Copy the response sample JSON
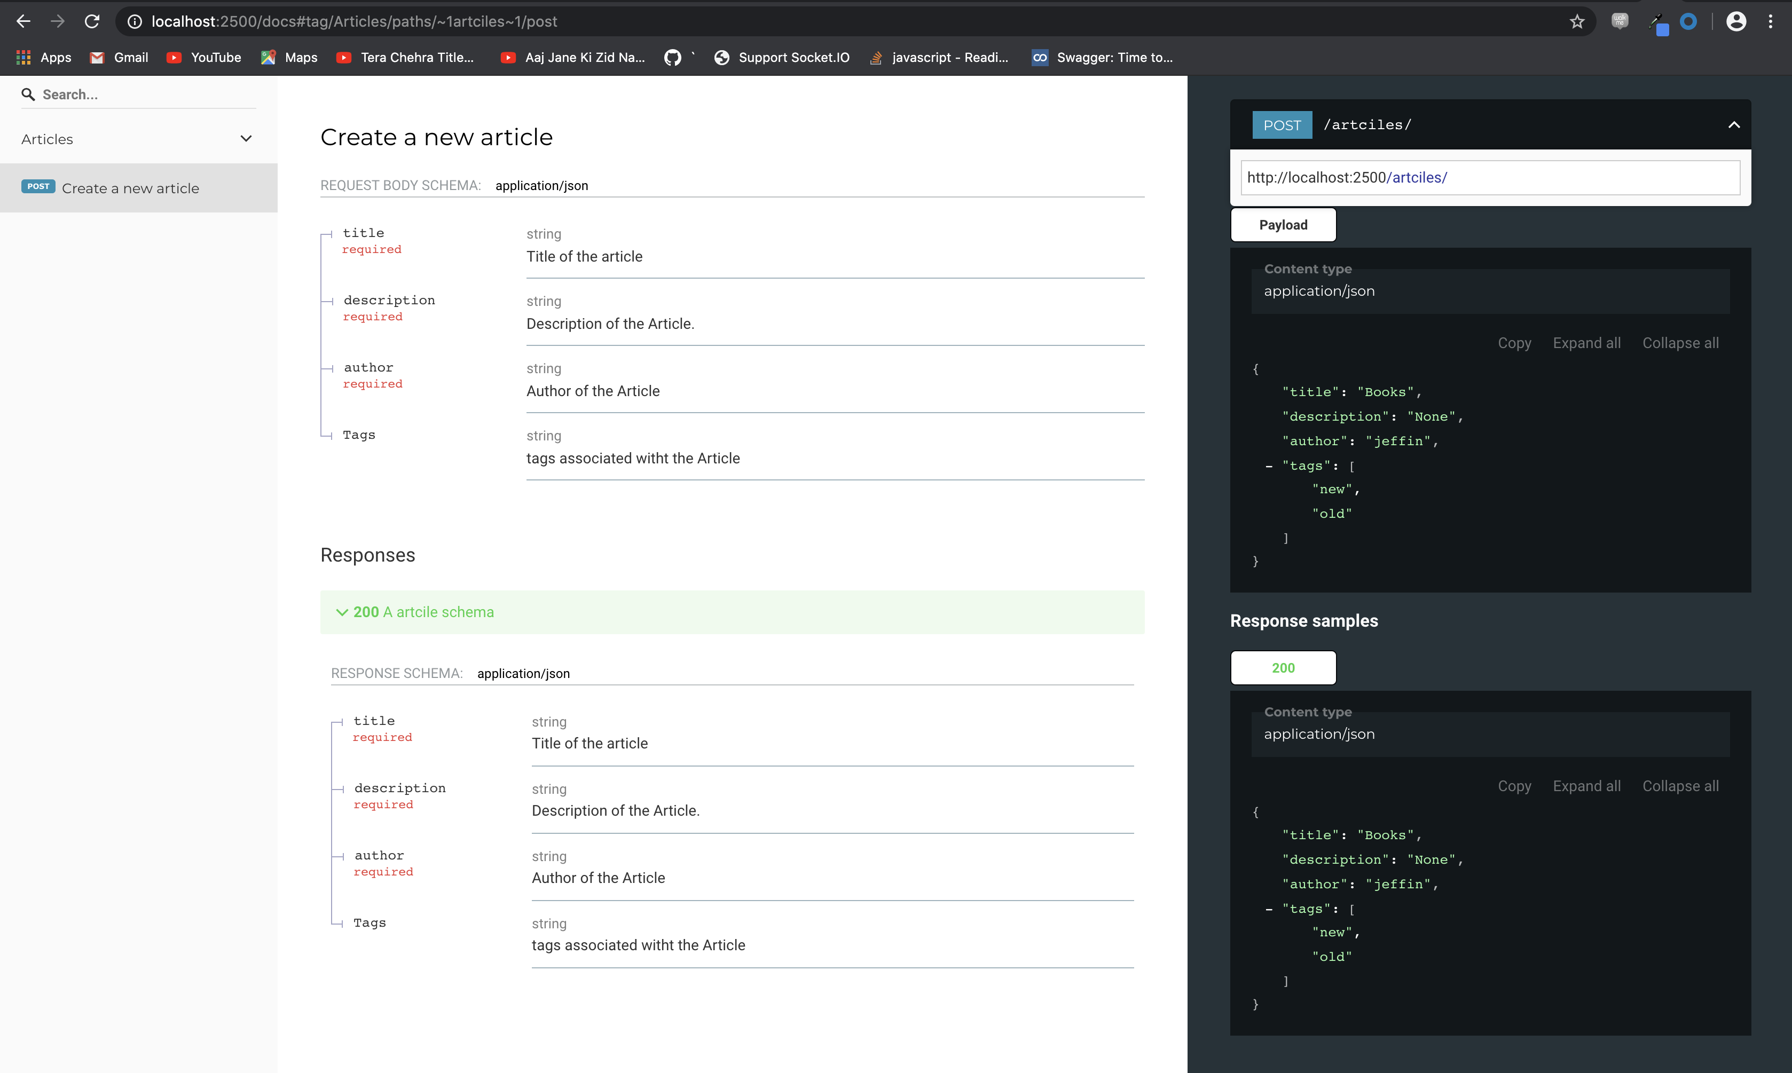 pyautogui.click(x=1514, y=787)
